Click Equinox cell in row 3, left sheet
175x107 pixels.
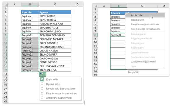[x=30, y=16]
